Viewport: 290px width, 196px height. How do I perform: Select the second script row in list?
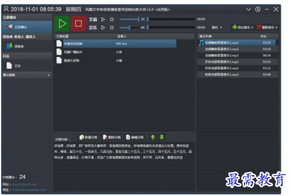click(x=116, y=52)
